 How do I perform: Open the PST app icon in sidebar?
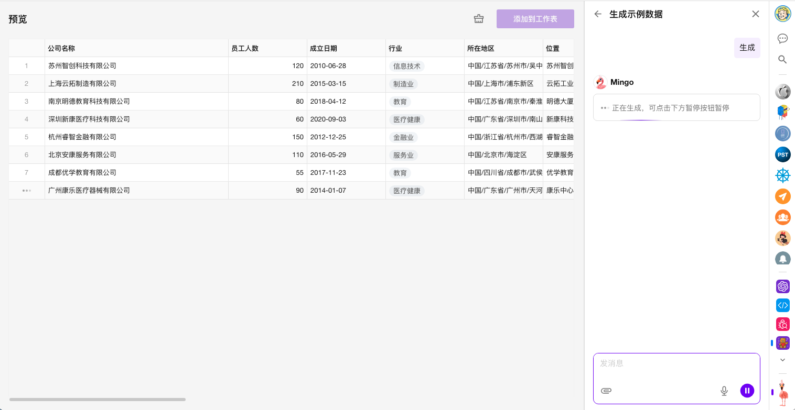[x=782, y=154]
